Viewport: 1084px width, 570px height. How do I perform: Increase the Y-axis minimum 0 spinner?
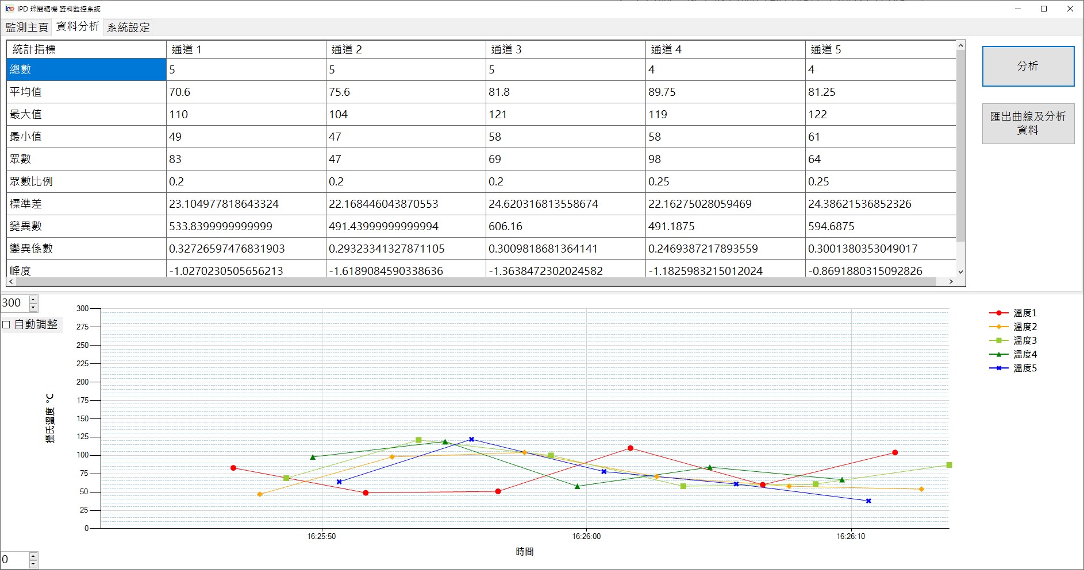point(33,555)
